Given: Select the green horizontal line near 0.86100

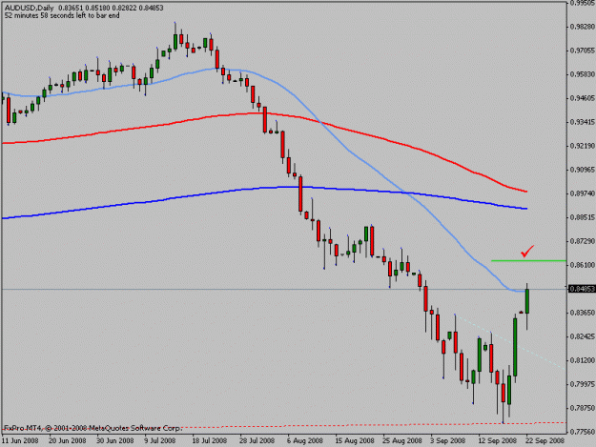Looking at the screenshot, I should 528,260.
